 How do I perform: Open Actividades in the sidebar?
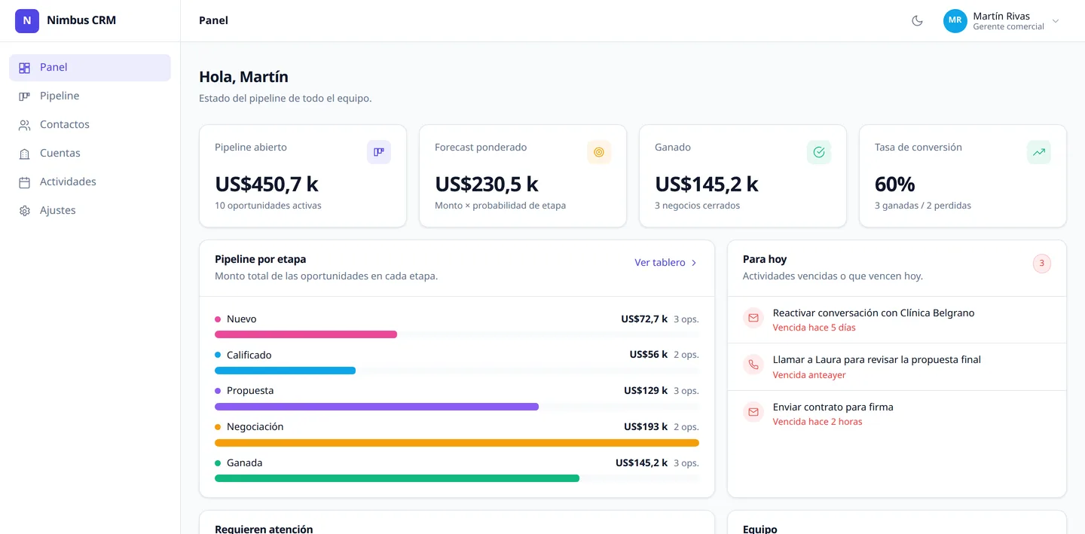[x=90, y=182]
